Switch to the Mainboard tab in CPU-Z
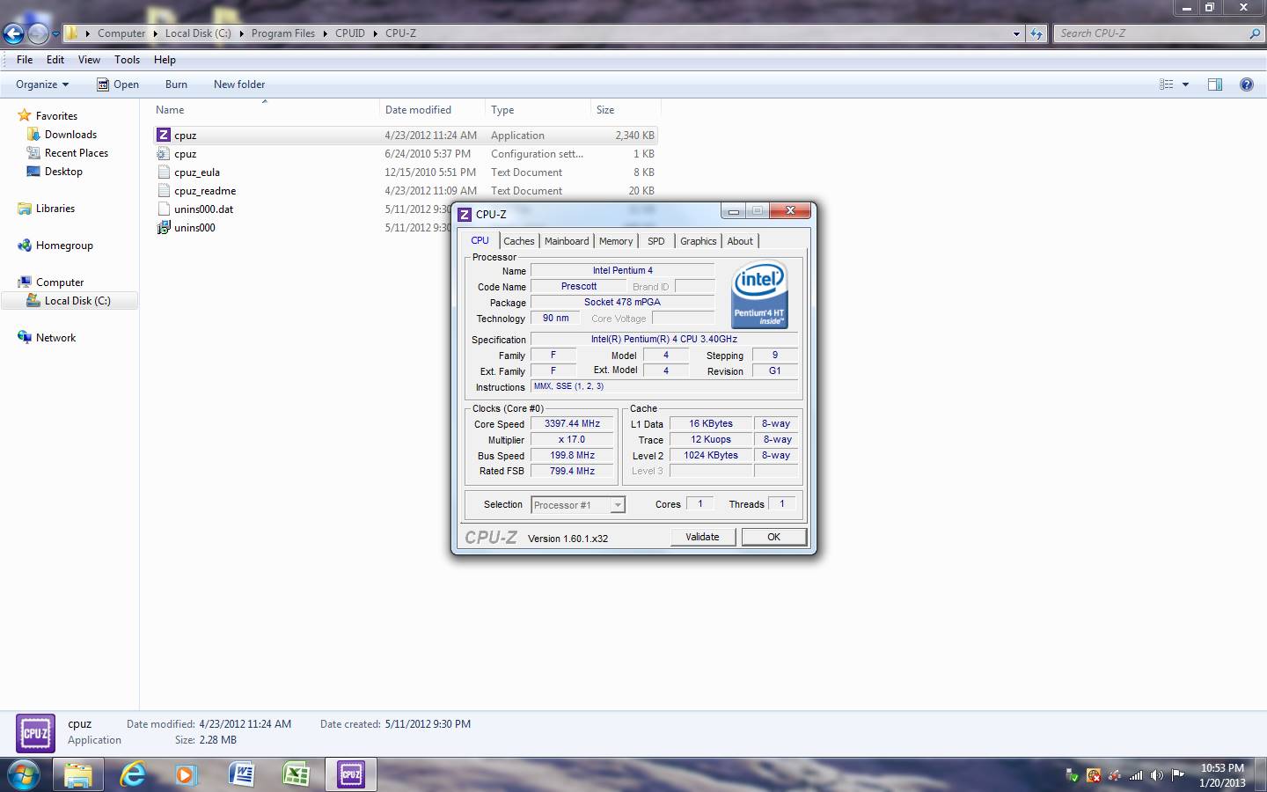 point(567,241)
